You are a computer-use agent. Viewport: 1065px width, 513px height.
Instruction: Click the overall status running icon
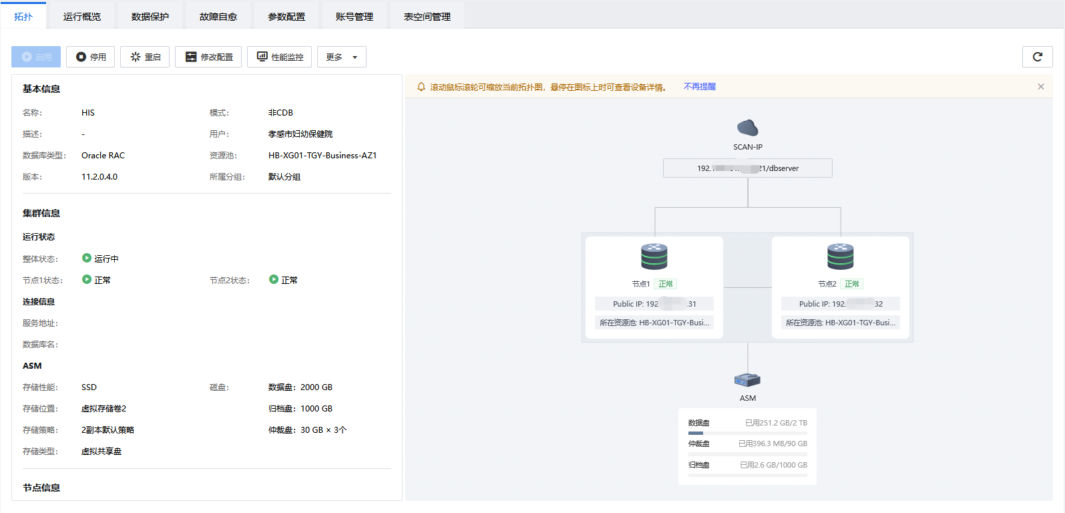click(x=87, y=259)
